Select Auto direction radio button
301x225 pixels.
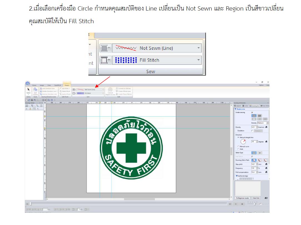[238, 149]
